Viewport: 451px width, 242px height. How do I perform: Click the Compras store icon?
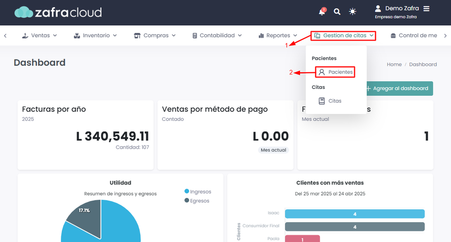coord(137,36)
